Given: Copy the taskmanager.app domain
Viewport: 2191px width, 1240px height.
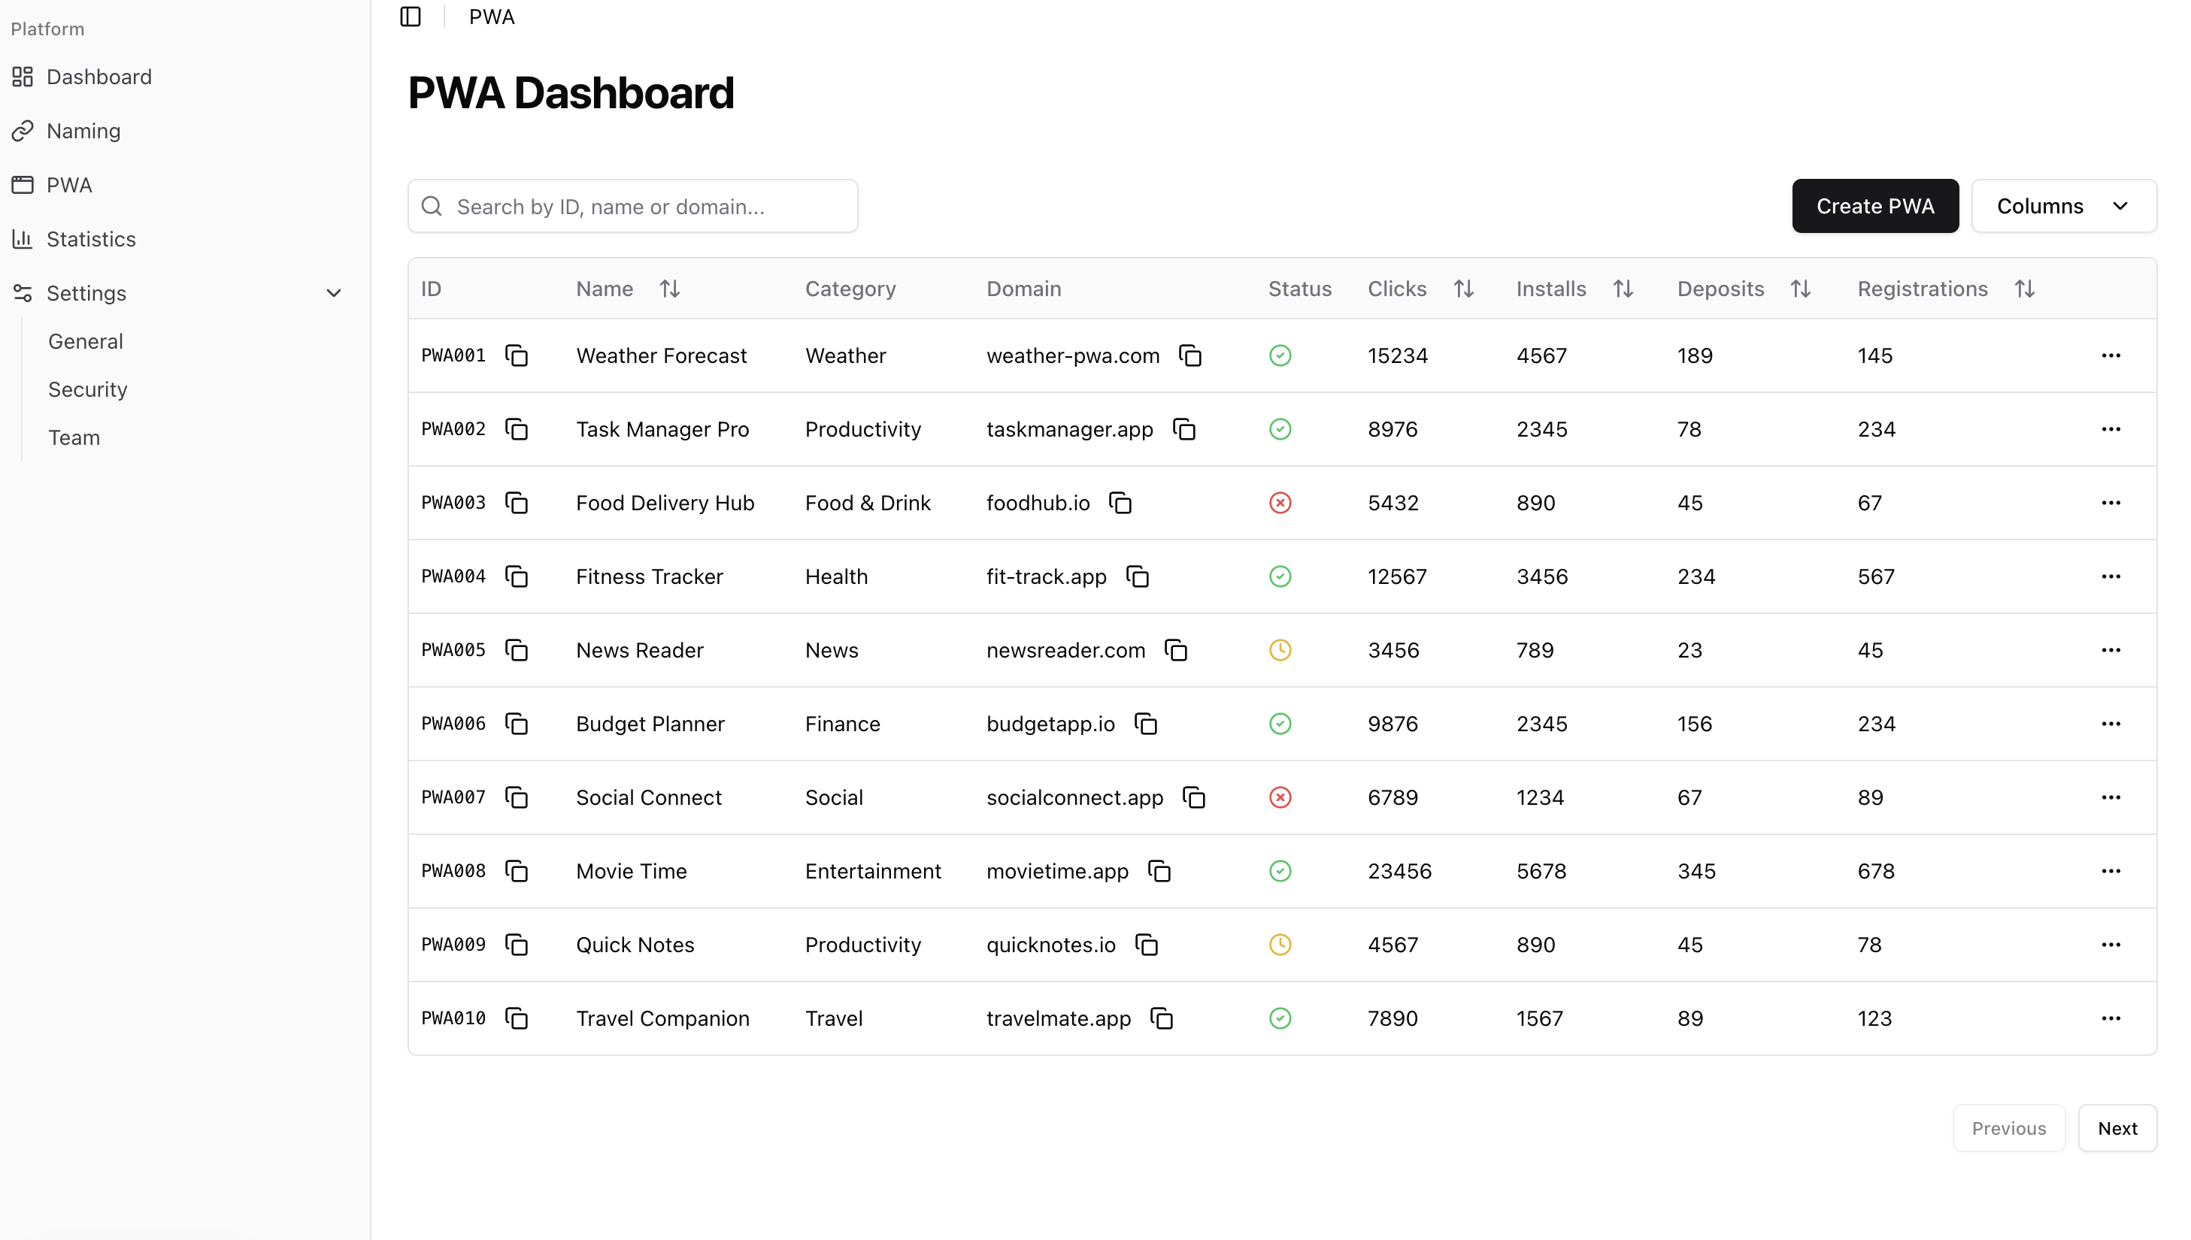Looking at the screenshot, I should [1185, 429].
